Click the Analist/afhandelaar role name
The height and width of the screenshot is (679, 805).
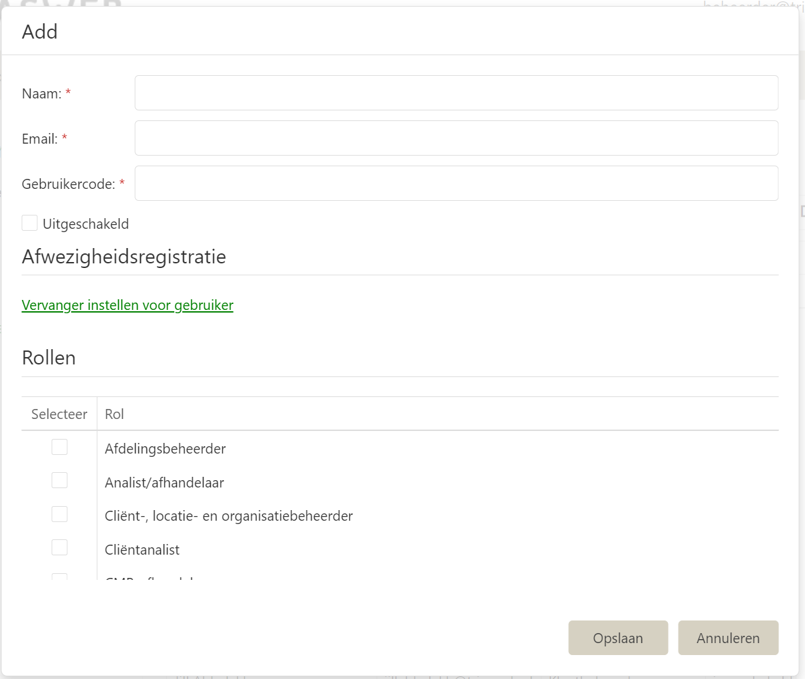point(164,483)
